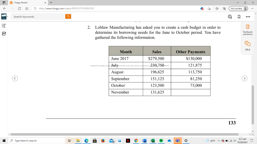Open the notes panel icon
Screen dimensions: 257x144
click(x=4, y=34)
